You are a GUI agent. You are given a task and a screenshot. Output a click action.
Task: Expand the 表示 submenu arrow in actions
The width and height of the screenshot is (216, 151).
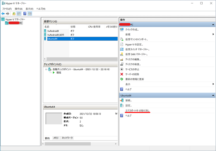pyautogui.click(x=213, y=84)
